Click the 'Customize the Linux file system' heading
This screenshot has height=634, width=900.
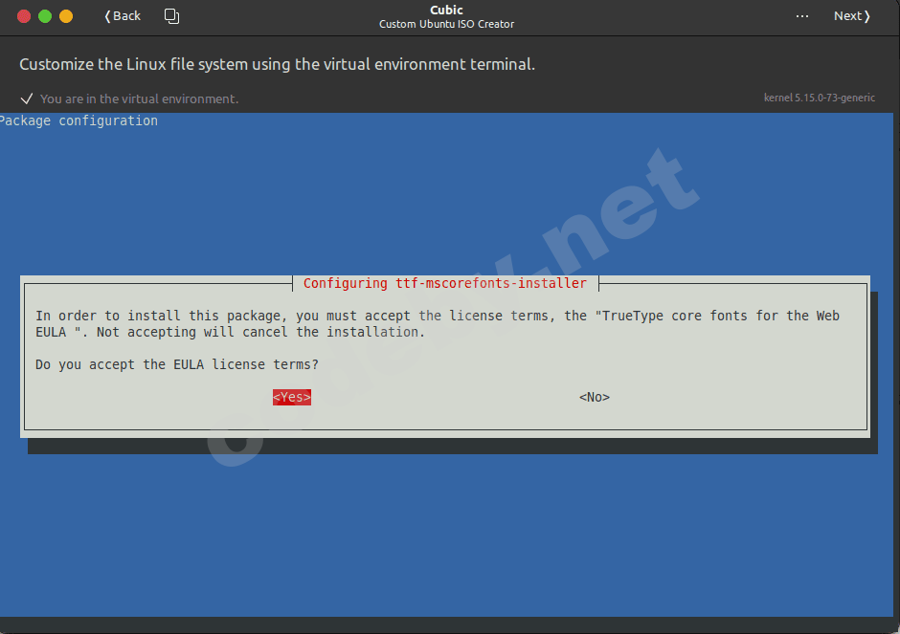coord(278,64)
